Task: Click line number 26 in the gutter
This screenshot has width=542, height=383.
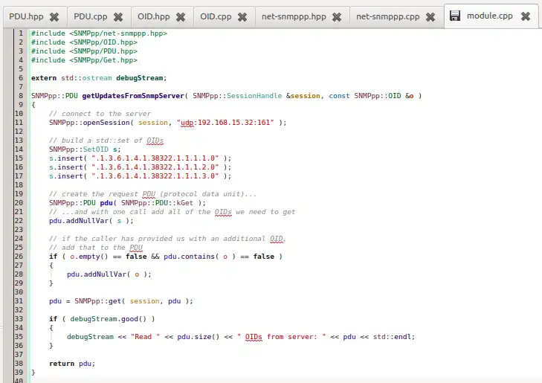Action: pos(19,257)
